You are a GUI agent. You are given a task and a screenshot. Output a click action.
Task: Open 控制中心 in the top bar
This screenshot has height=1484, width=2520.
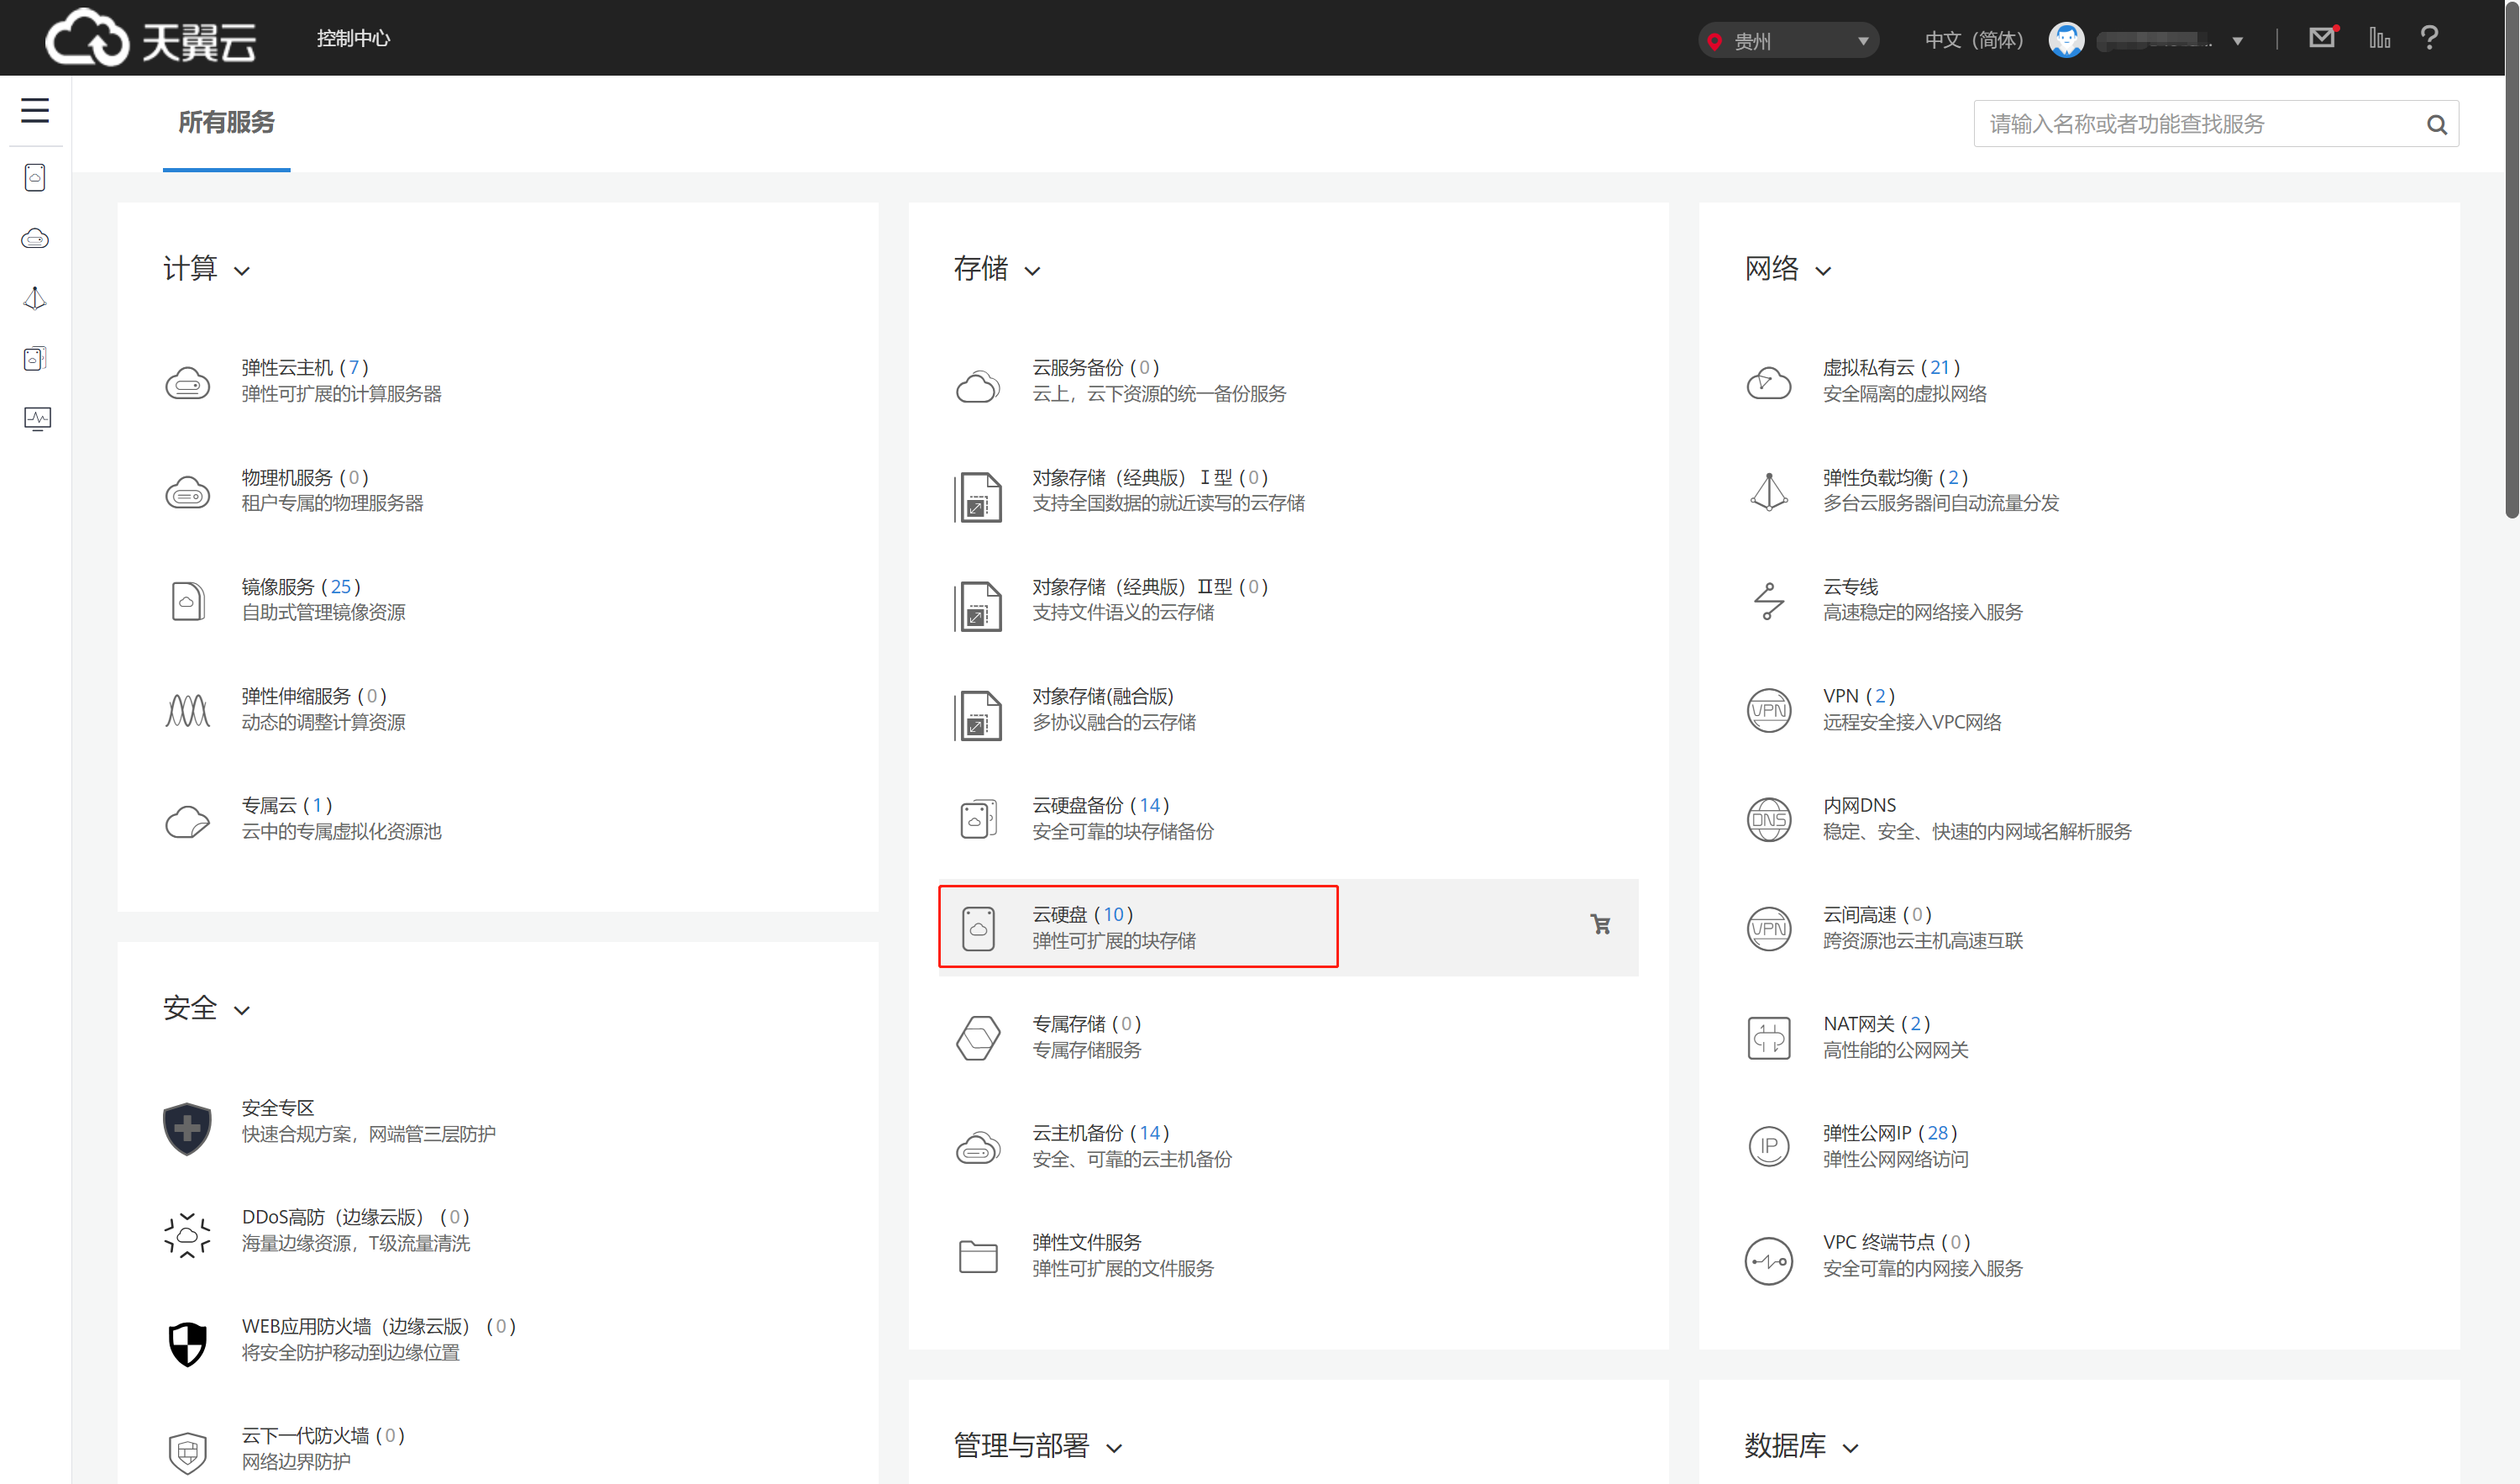353,38
